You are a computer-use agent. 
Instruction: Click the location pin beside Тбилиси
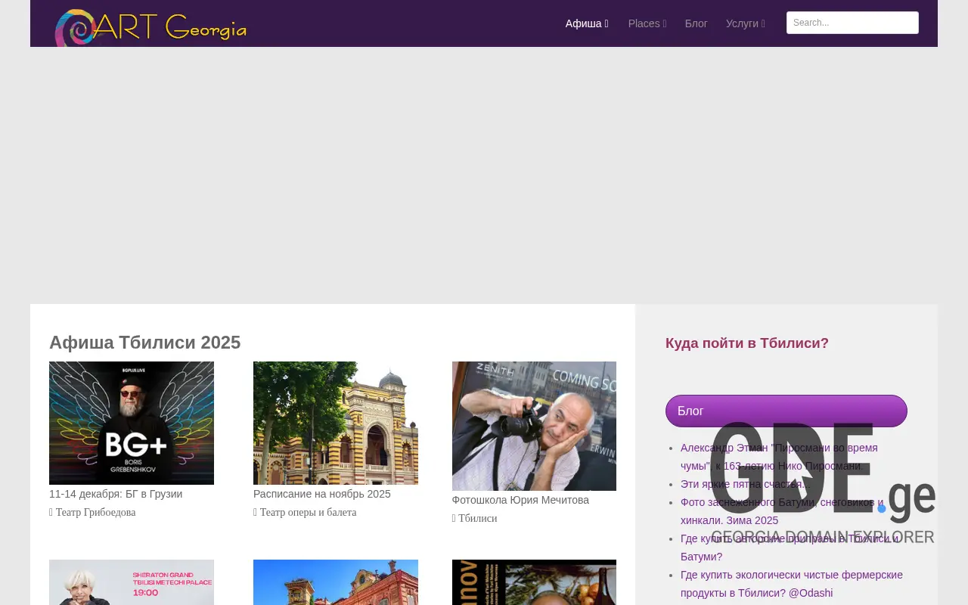(x=455, y=518)
